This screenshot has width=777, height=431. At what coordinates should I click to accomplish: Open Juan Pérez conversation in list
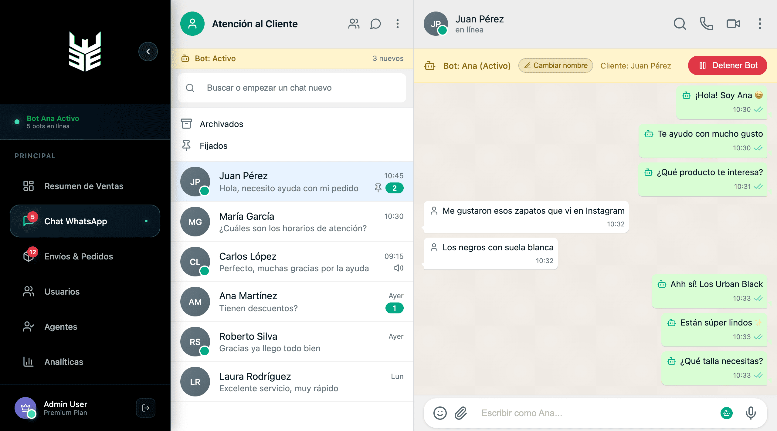(x=292, y=182)
